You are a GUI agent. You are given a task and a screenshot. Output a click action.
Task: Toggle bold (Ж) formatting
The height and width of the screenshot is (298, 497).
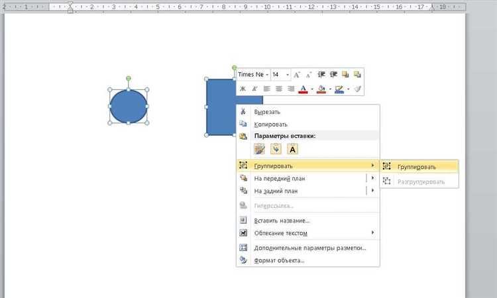[243, 89]
